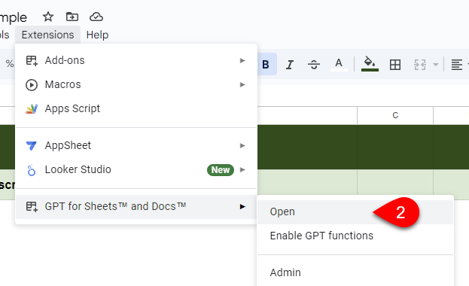This screenshot has height=286, width=469.
Task: Open the fill color picker
Action: point(370,64)
